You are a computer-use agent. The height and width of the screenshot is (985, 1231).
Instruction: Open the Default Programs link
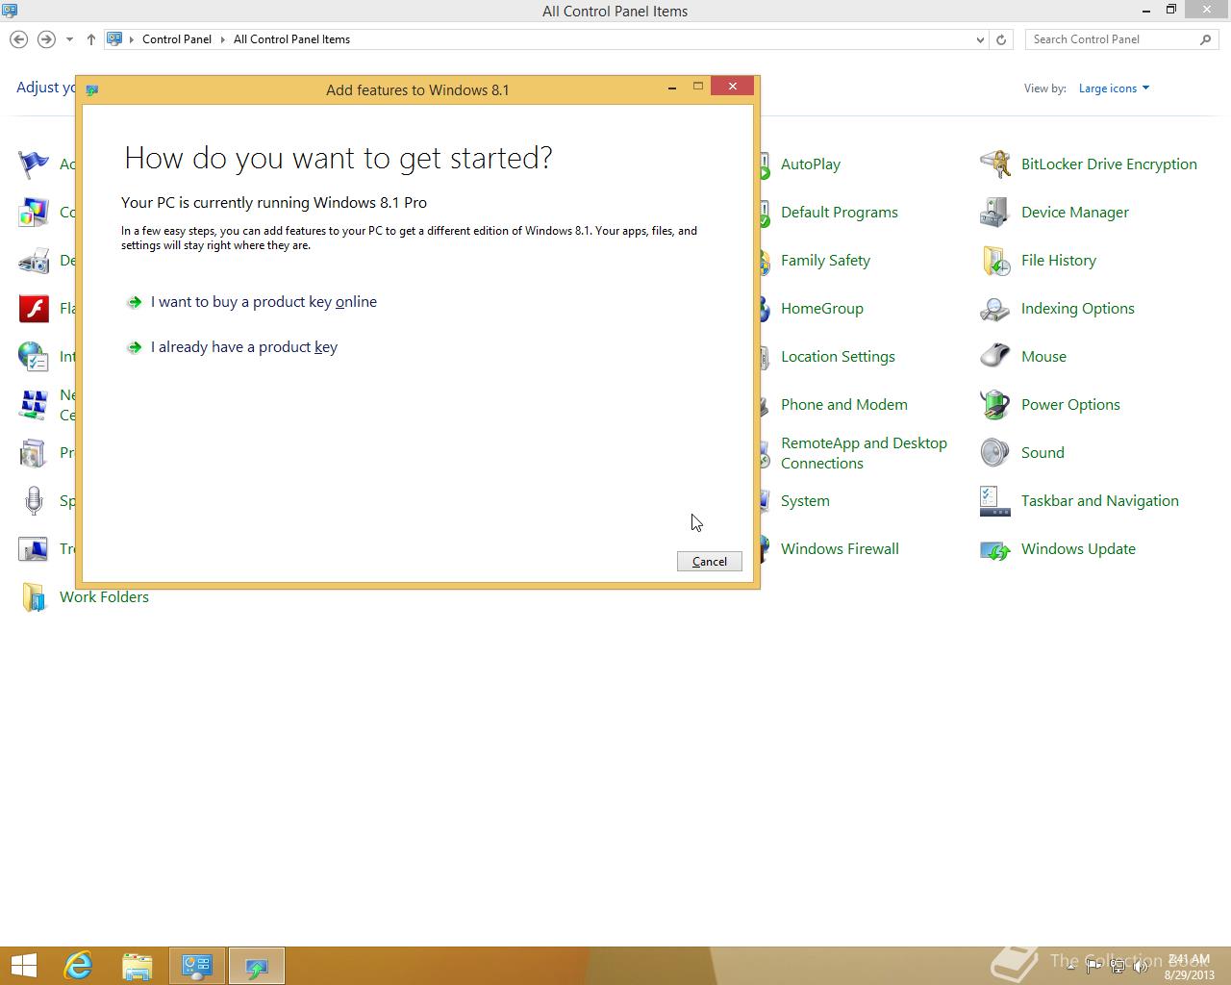840,213
